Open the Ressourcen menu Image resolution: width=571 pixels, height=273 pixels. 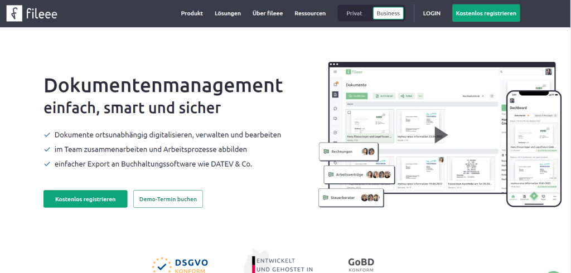pos(310,13)
